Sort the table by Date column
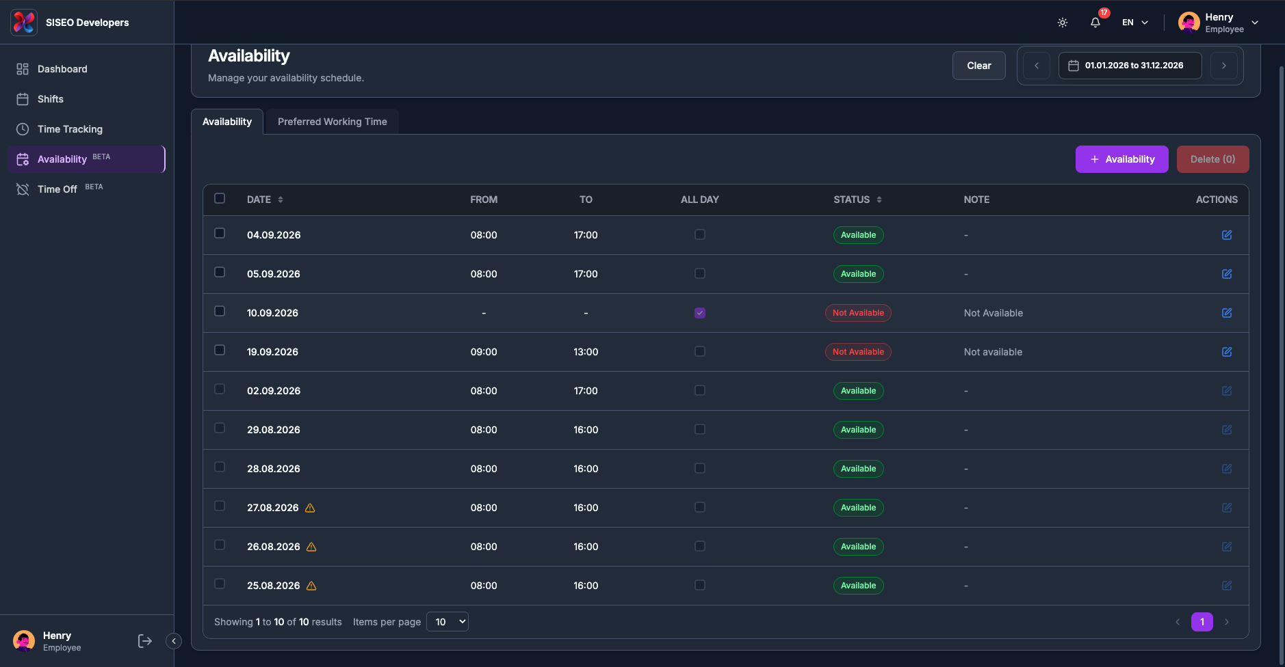The width and height of the screenshot is (1285, 667). (265, 200)
